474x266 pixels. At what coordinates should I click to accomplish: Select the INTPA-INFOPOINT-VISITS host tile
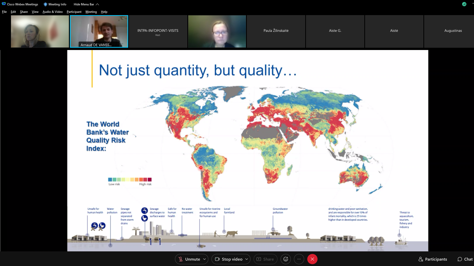pos(158,31)
